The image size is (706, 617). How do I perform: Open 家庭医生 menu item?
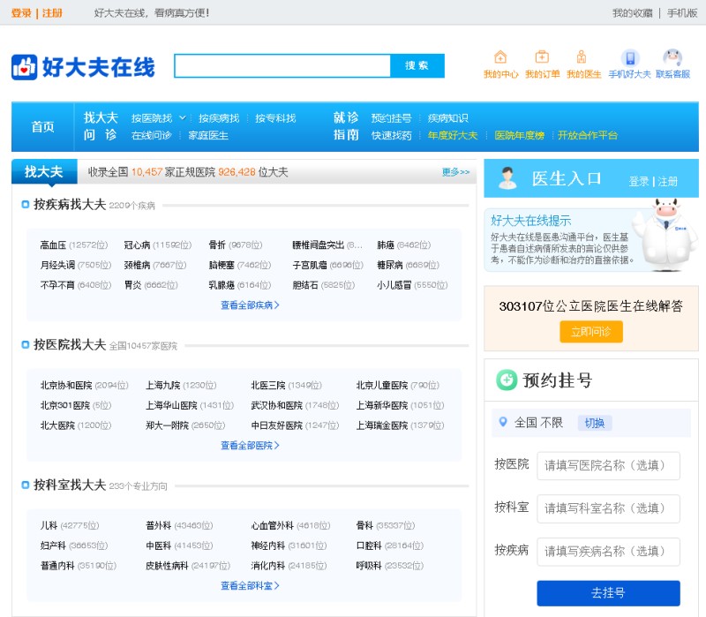tap(208, 135)
